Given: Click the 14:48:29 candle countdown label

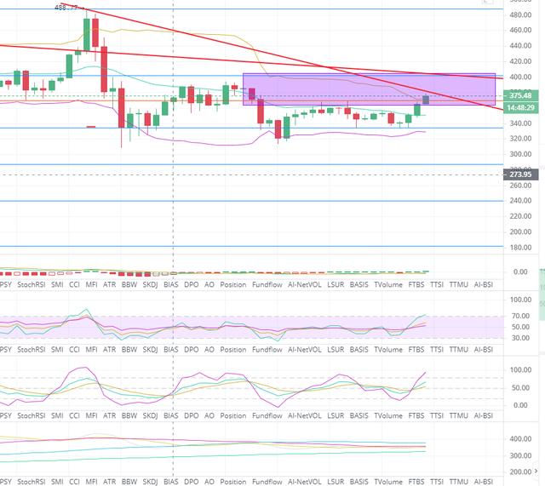Looking at the screenshot, I should 520,108.
